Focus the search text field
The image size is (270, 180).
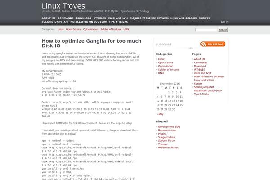point(206,30)
